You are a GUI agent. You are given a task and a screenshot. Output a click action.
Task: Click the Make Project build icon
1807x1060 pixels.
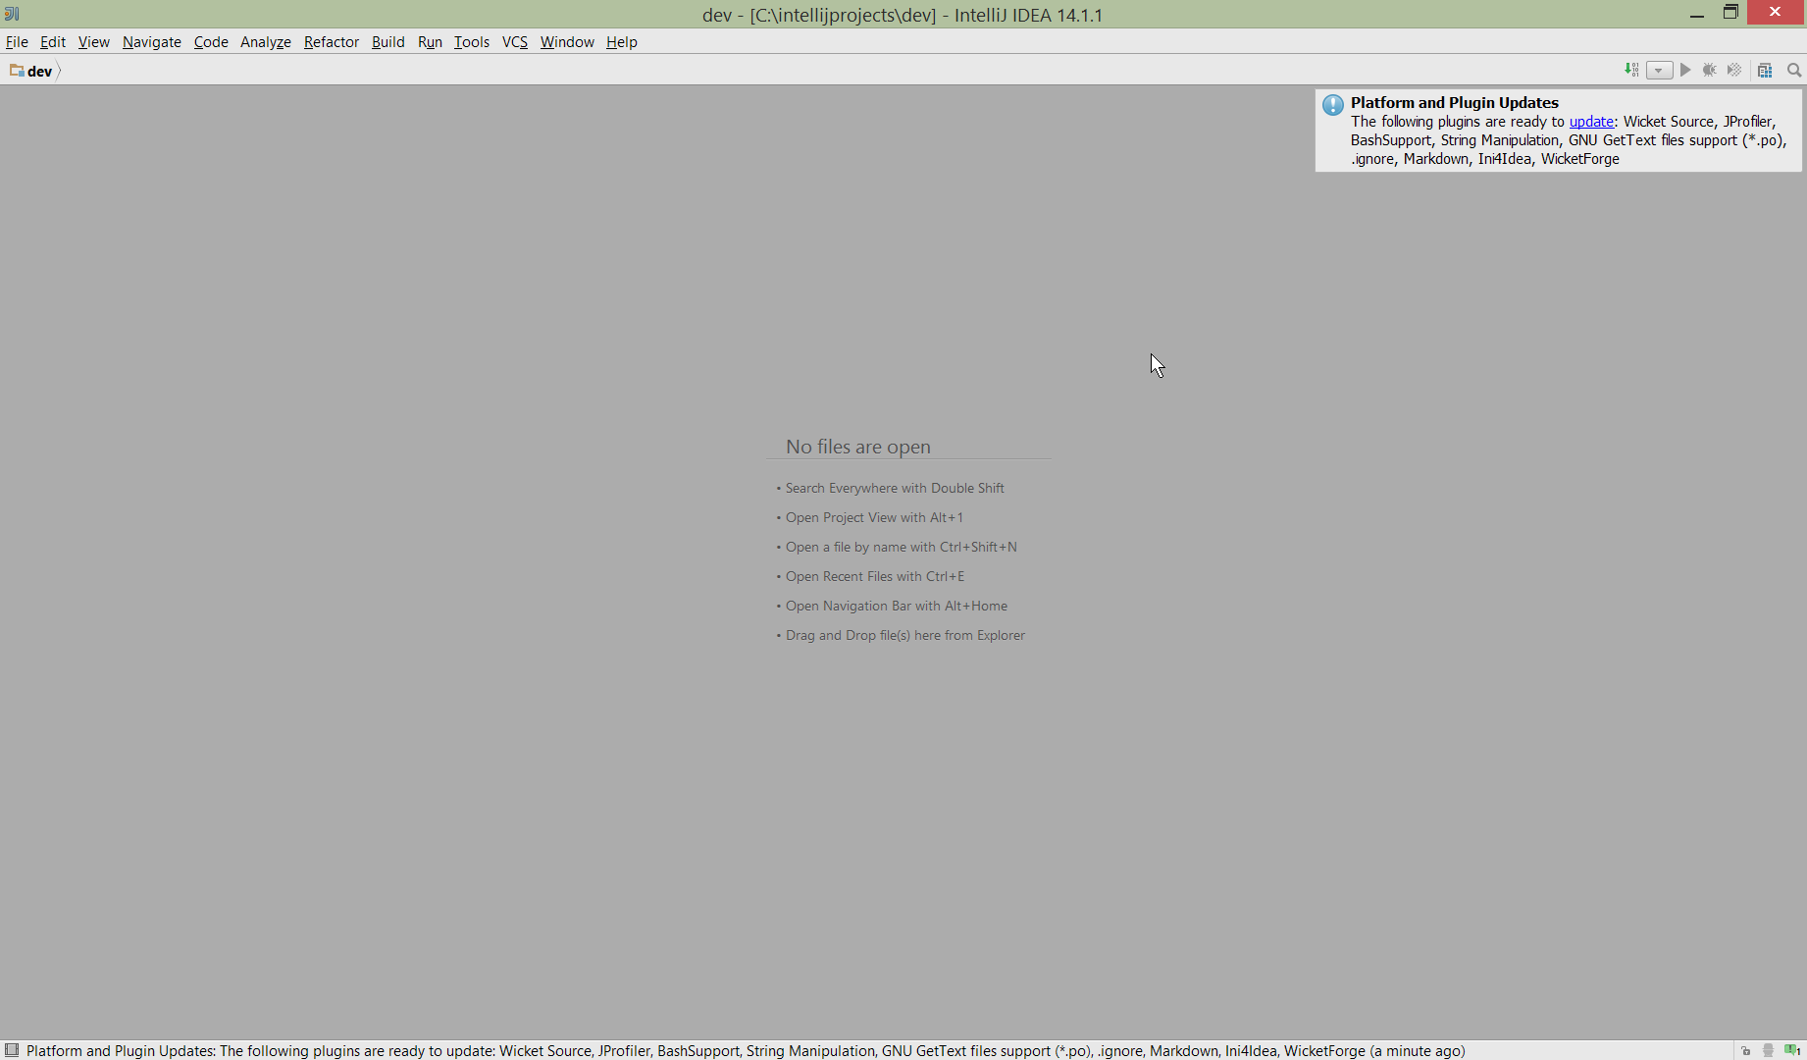point(1631,70)
